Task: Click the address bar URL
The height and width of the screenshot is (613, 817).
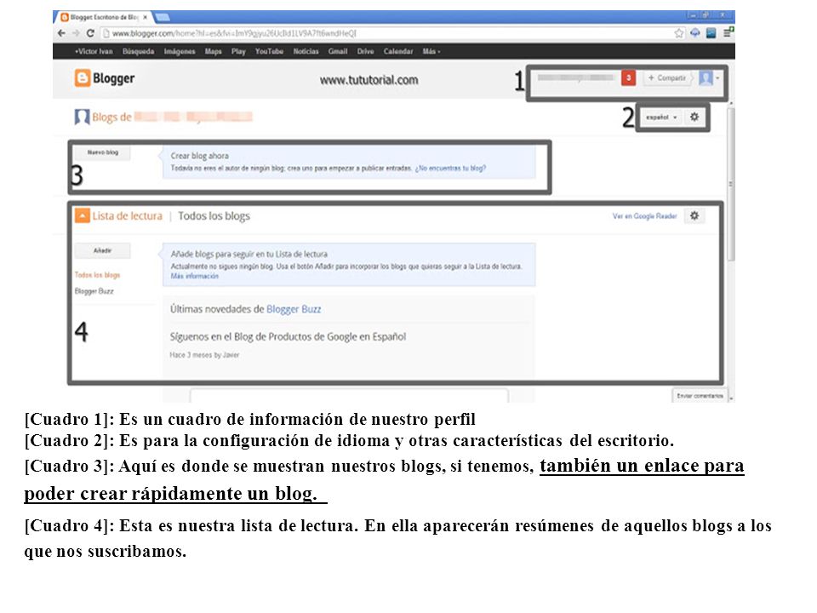Action: pos(235,33)
